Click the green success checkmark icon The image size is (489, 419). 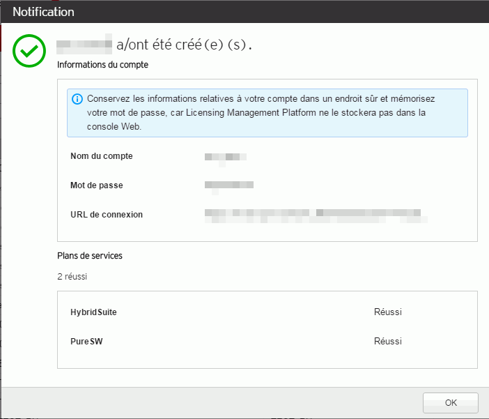tap(29, 51)
